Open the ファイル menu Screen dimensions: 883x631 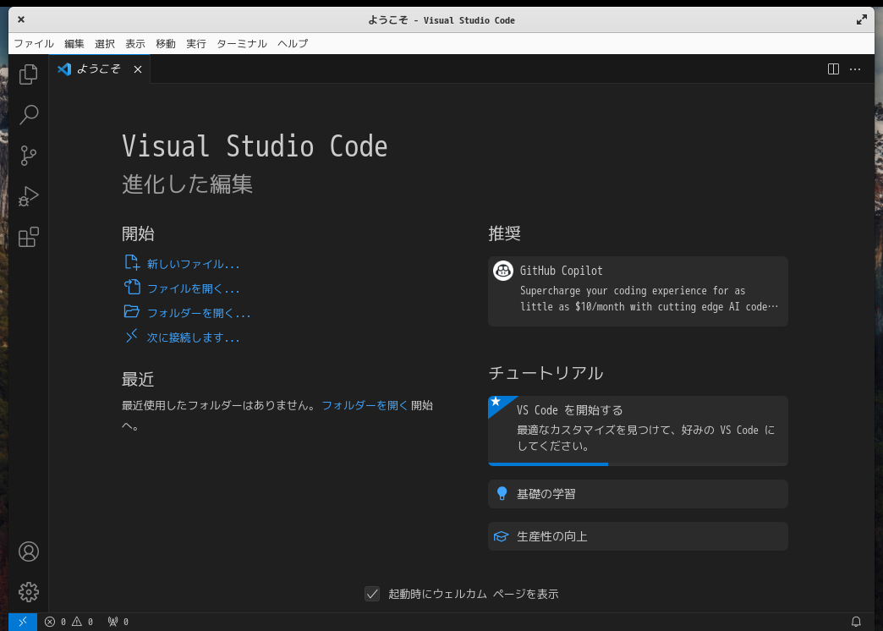coord(34,43)
